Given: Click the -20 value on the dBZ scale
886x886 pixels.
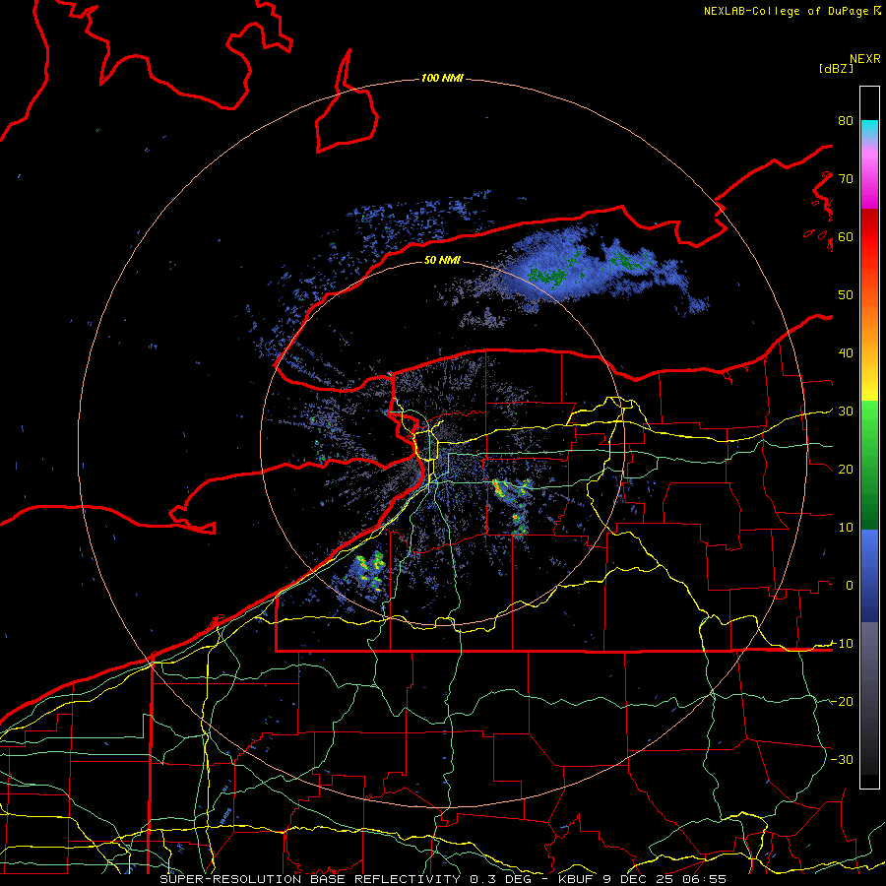Looking at the screenshot, I should click(842, 701).
